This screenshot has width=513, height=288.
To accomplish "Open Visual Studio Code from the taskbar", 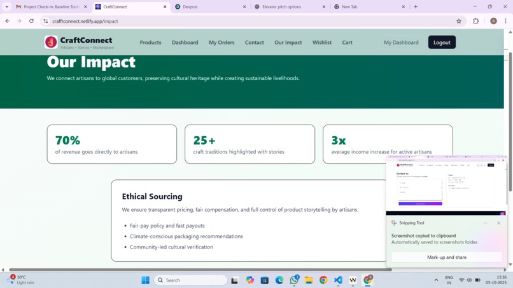I will [x=338, y=280].
